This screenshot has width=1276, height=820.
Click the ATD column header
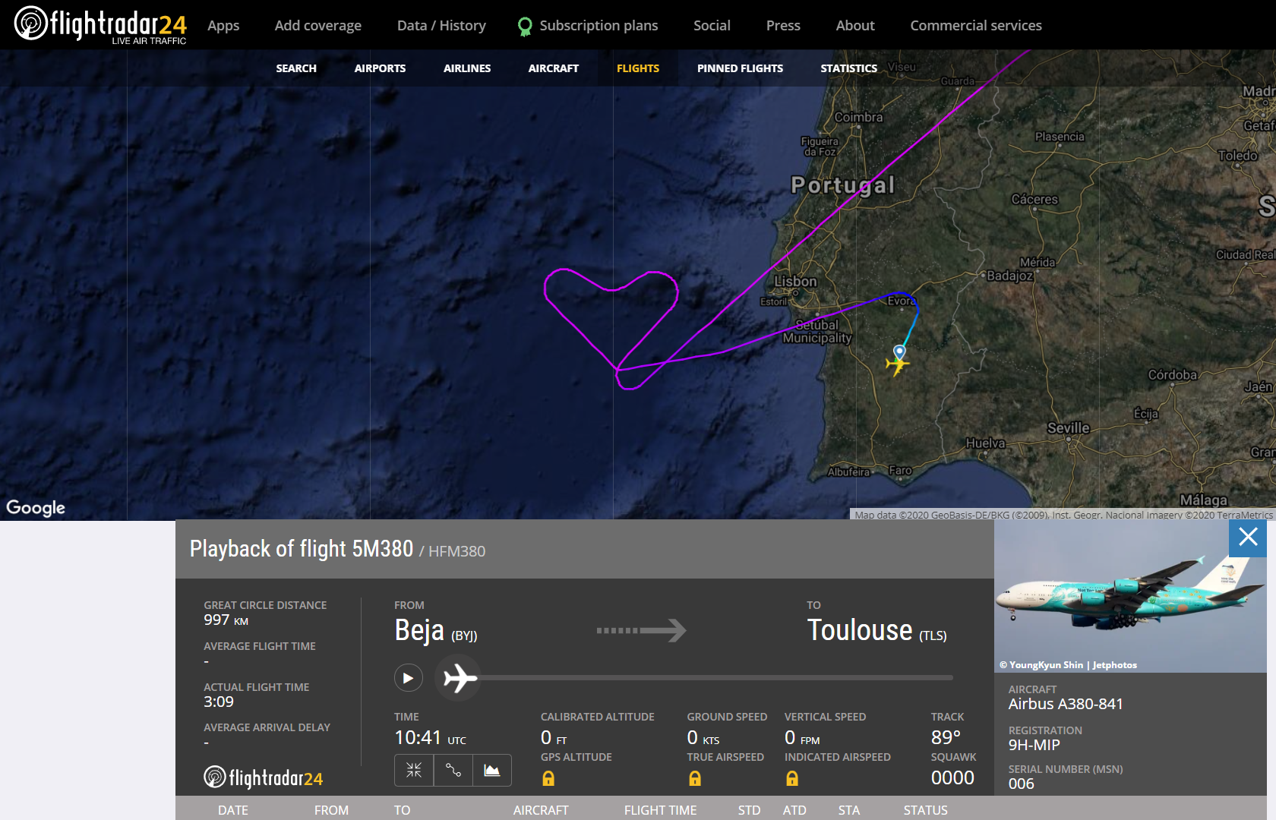pyautogui.click(x=794, y=810)
